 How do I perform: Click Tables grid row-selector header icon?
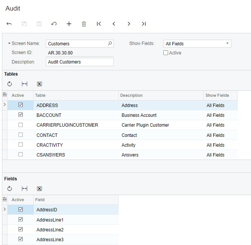coord(5,95)
